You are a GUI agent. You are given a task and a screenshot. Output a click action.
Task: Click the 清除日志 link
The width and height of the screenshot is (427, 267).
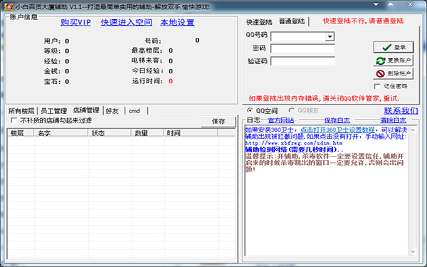393,120
